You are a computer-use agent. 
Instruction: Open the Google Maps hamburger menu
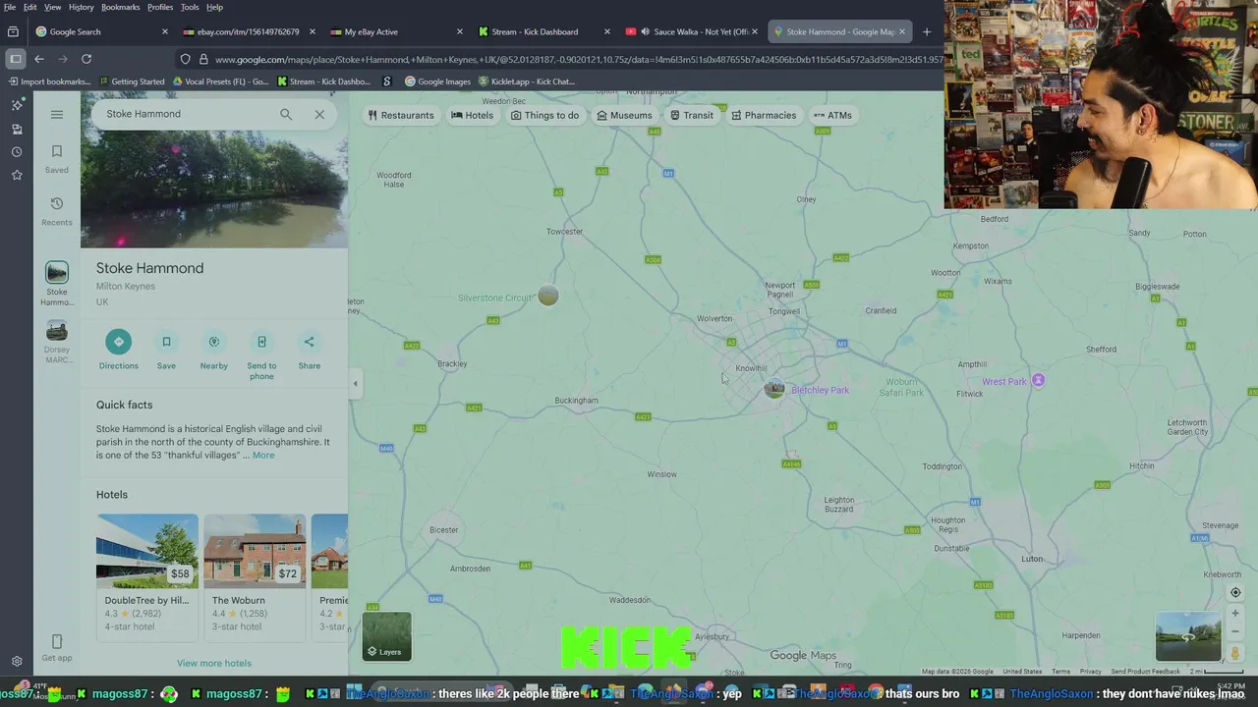click(57, 114)
